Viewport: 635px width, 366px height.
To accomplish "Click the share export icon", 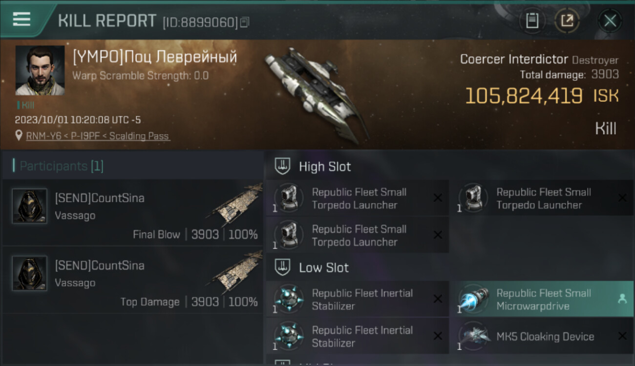I will [567, 20].
